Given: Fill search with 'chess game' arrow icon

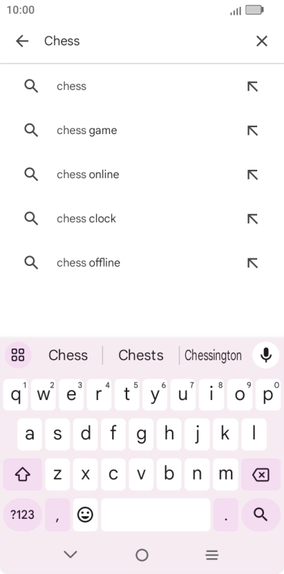Looking at the screenshot, I should coord(252,131).
